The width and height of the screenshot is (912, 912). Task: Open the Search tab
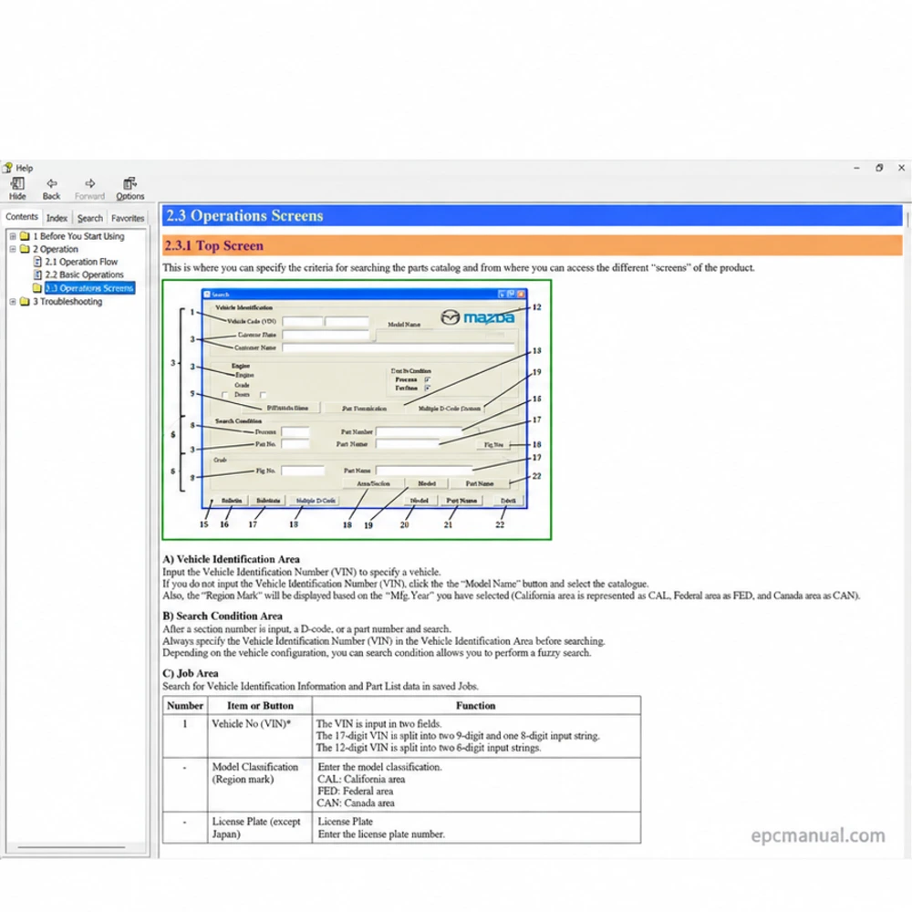pos(89,218)
